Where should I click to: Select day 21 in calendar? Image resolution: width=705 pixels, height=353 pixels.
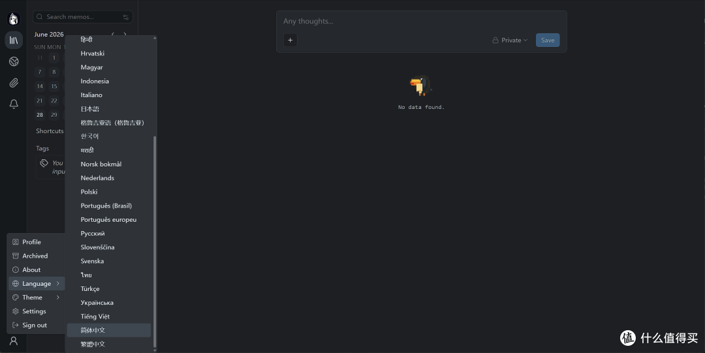pyautogui.click(x=40, y=100)
